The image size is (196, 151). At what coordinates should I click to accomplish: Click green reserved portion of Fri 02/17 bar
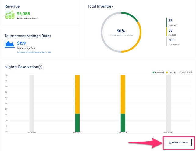click(x=77, y=123)
